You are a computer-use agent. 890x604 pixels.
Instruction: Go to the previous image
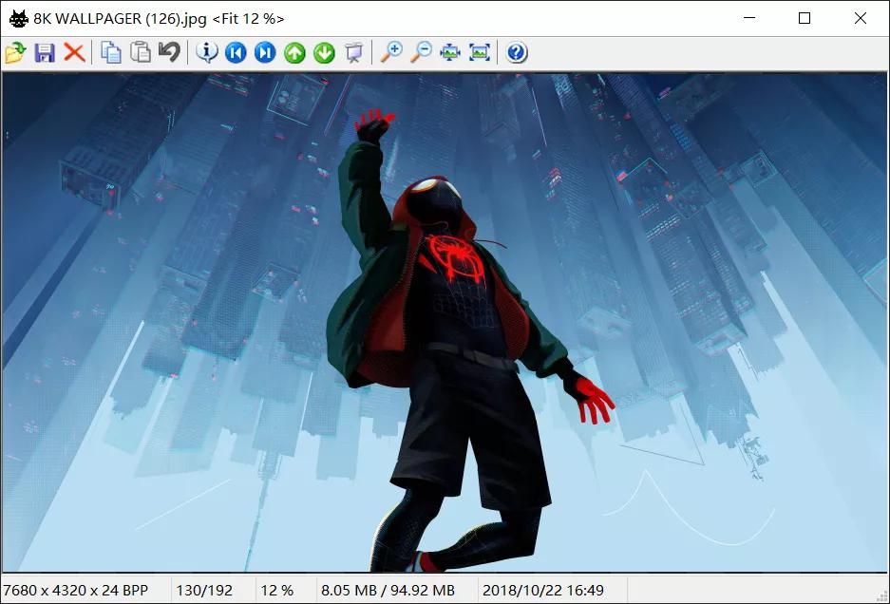[x=294, y=53]
